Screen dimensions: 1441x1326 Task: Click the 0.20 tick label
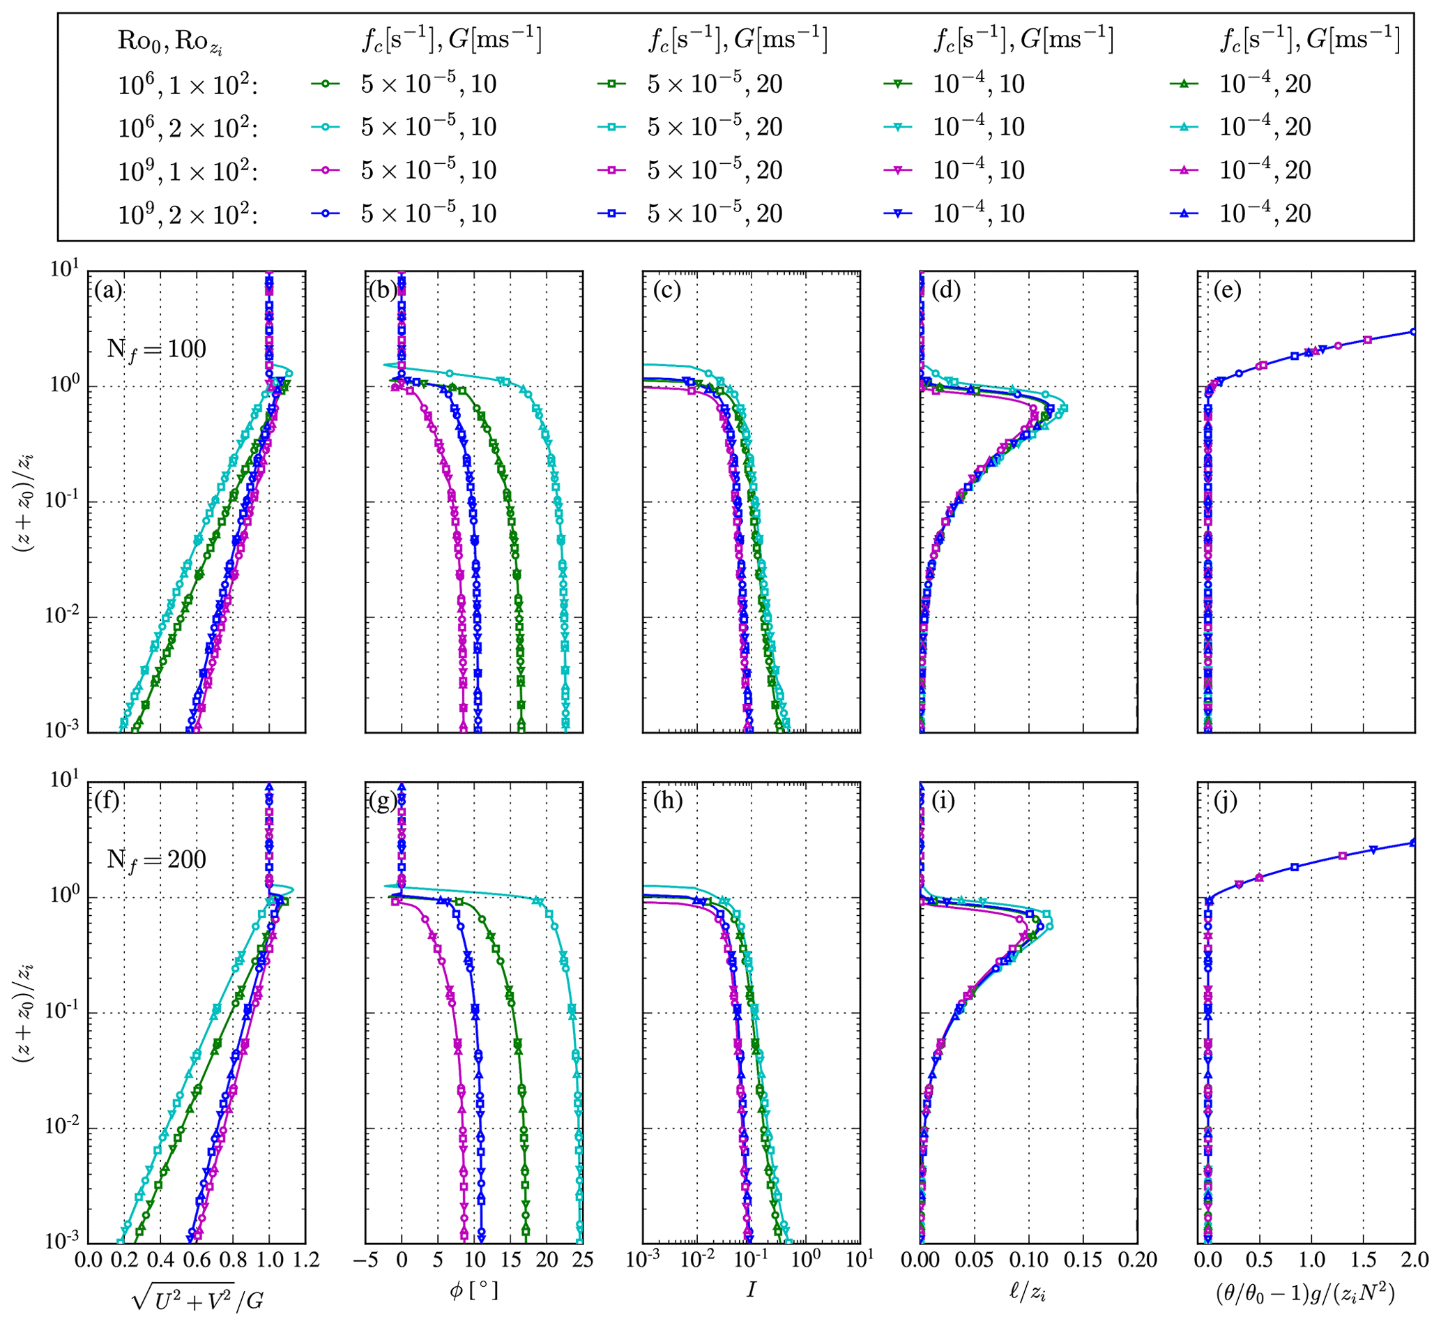click(x=1137, y=1260)
